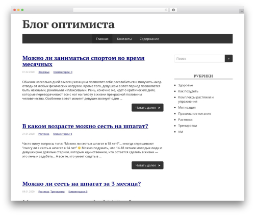Open the Содержание menu item
This screenshot has width=255, height=216.
coord(149,39)
